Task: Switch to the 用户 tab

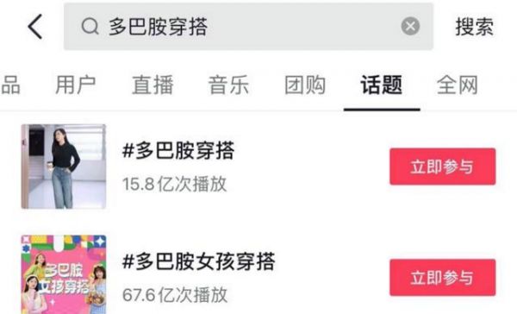Action: pyautogui.click(x=76, y=85)
